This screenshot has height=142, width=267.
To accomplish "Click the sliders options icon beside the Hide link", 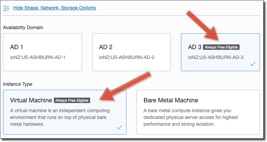I will pyautogui.click(x=6, y=7).
